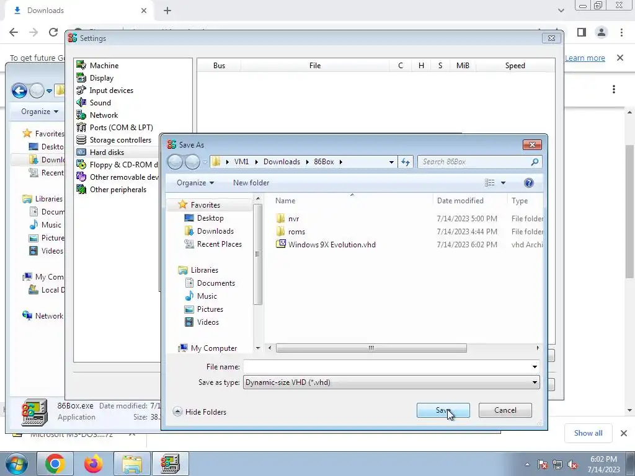635x476 pixels.
Task: Open new tab in Chrome
Action: [x=167, y=11]
